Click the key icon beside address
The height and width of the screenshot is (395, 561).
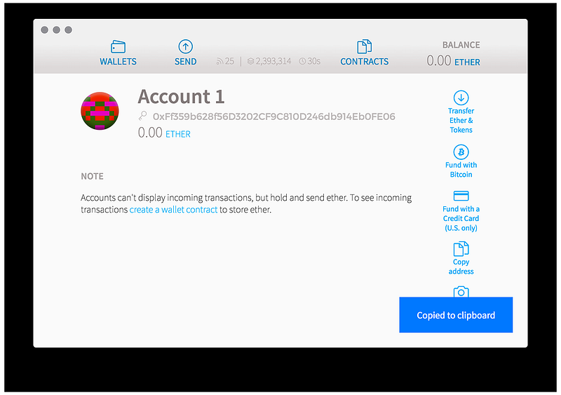[x=143, y=116]
